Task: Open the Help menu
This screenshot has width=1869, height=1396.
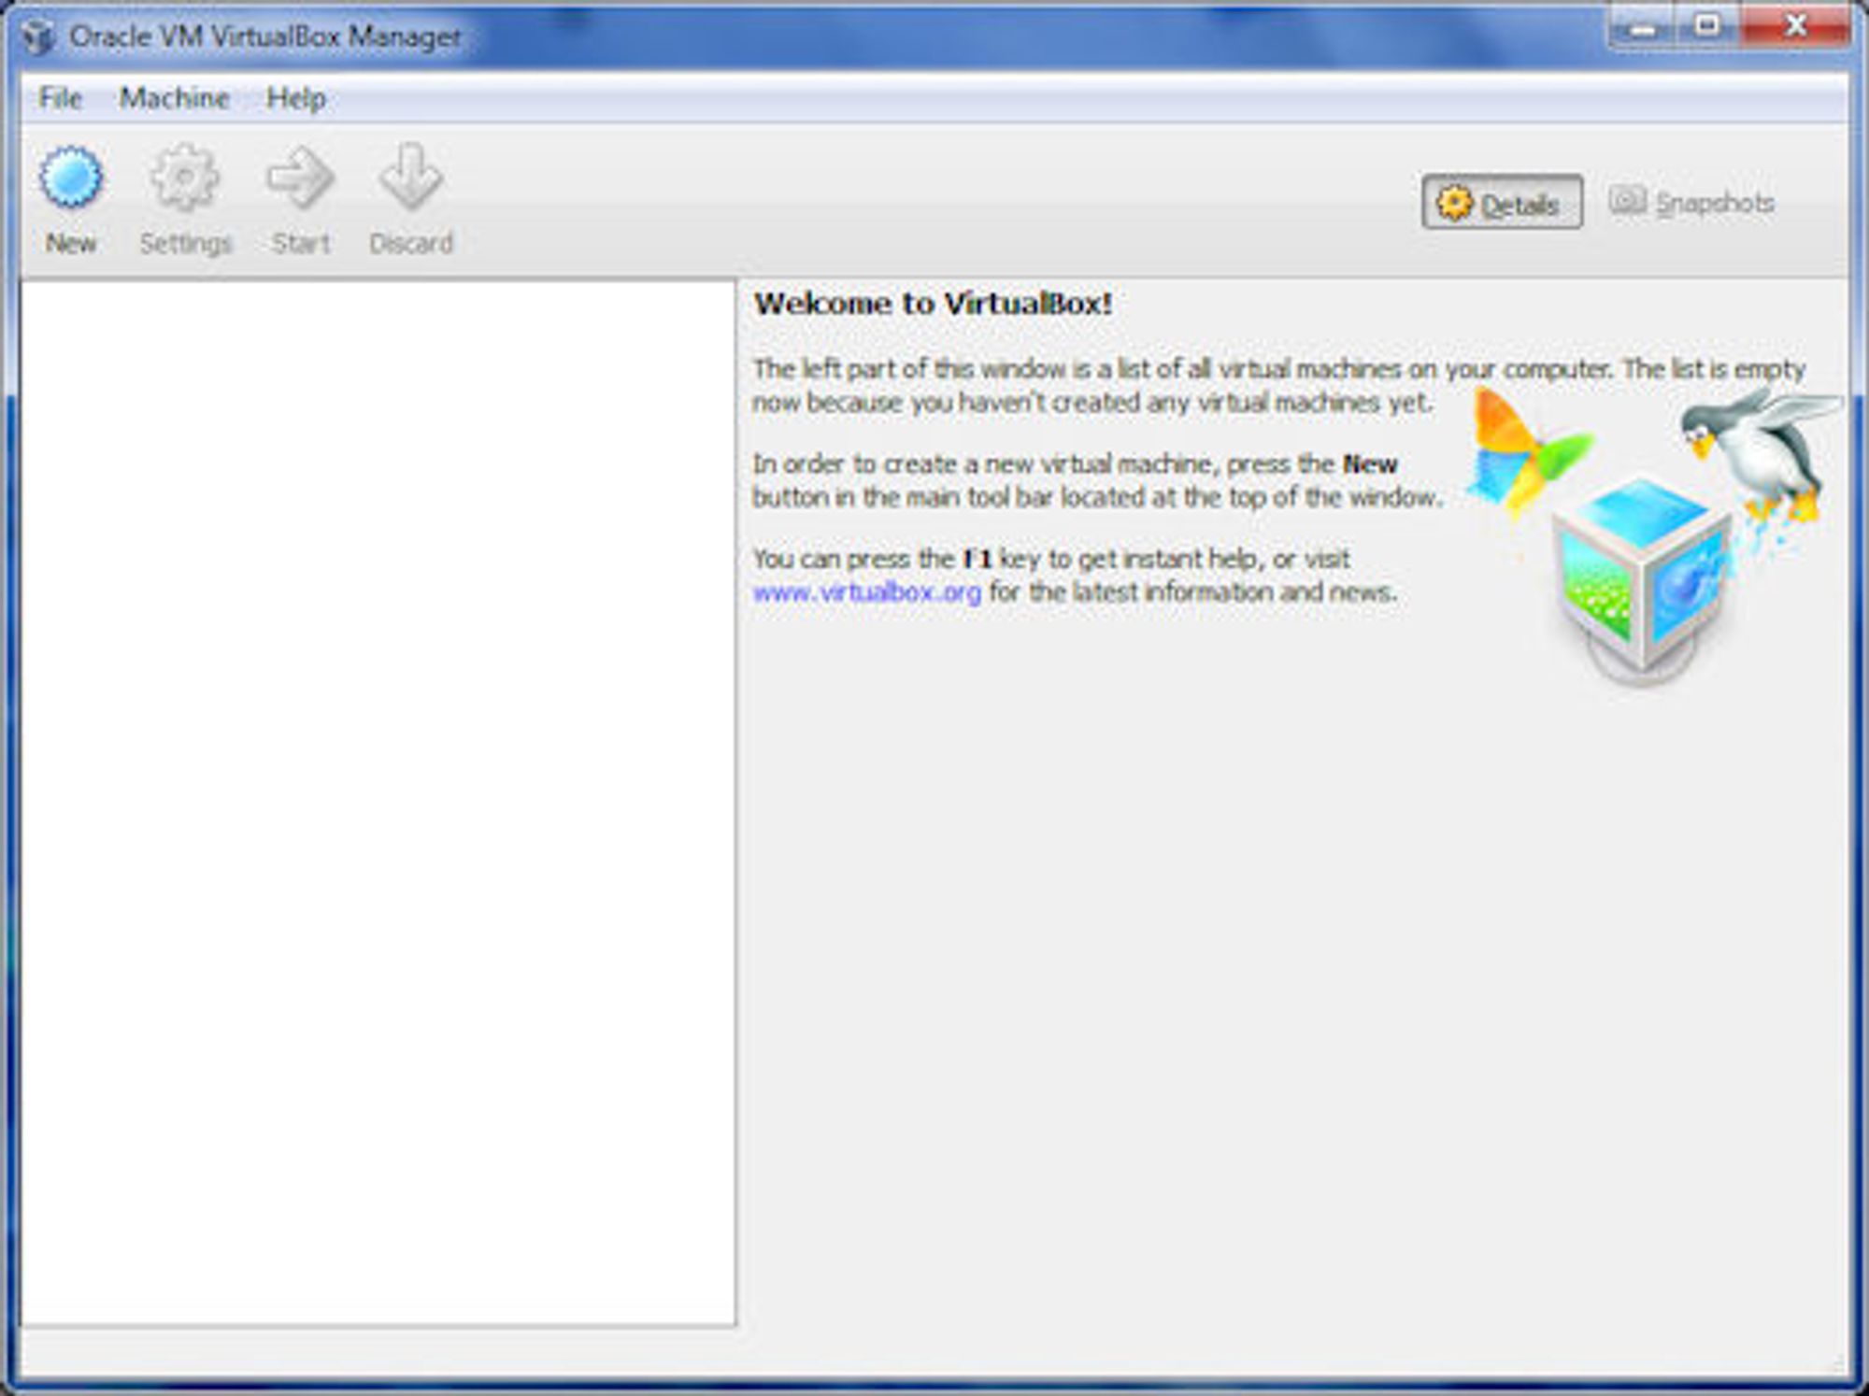Action: pos(296,98)
